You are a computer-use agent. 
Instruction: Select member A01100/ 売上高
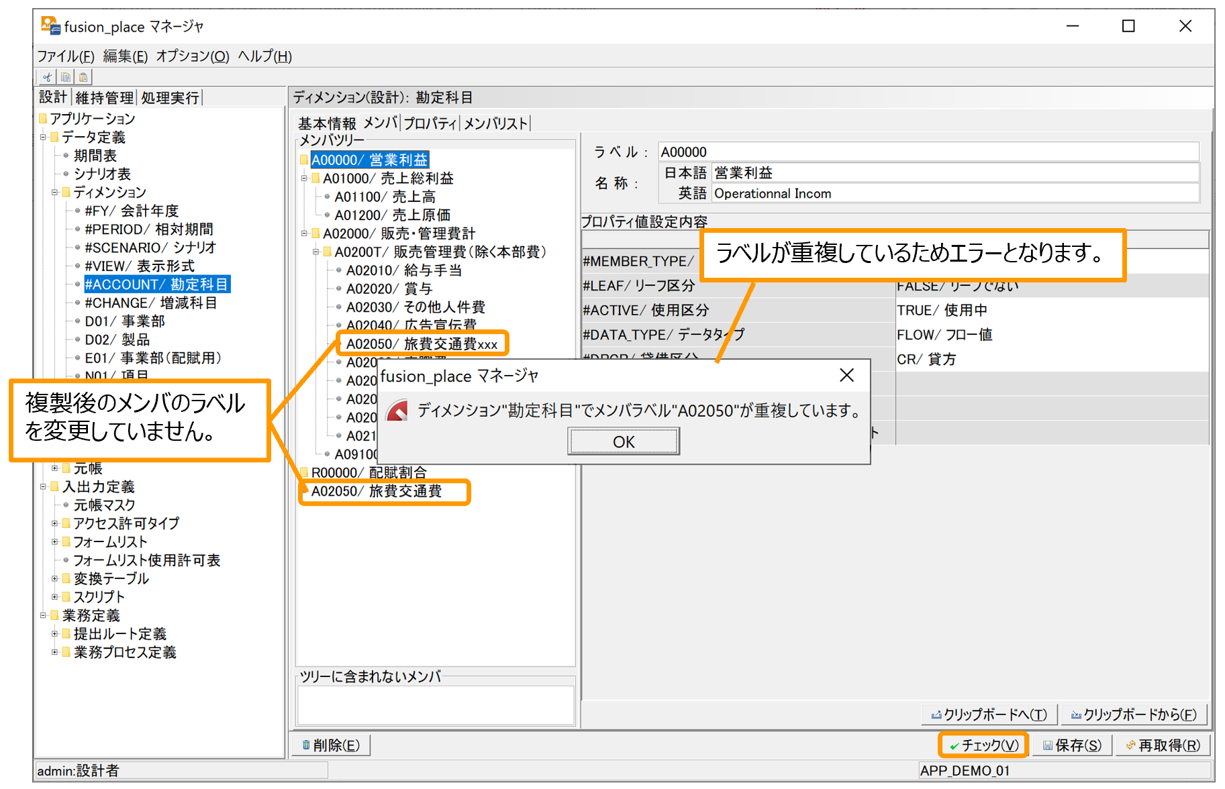click(x=385, y=197)
